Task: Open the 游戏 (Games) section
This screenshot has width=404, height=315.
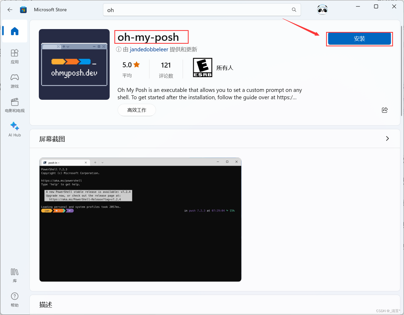Action: click(x=15, y=81)
